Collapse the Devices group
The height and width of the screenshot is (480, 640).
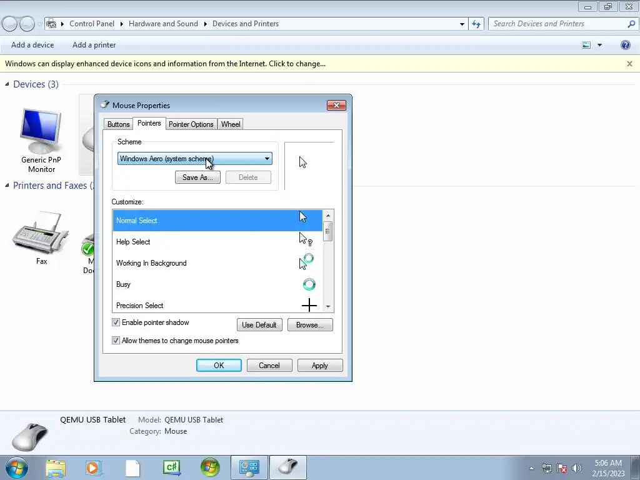point(7,84)
